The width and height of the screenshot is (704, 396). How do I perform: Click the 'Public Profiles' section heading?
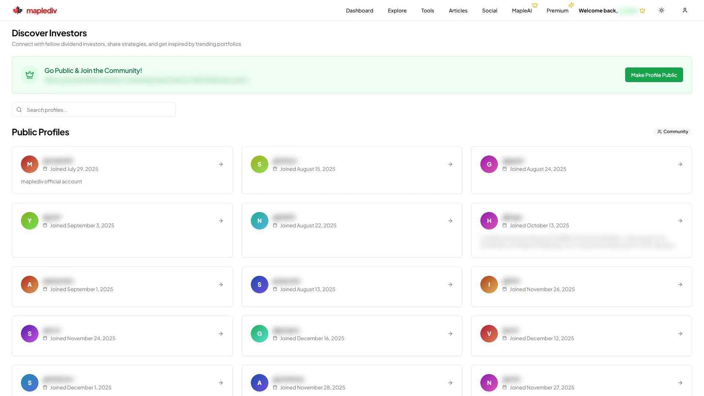40,132
